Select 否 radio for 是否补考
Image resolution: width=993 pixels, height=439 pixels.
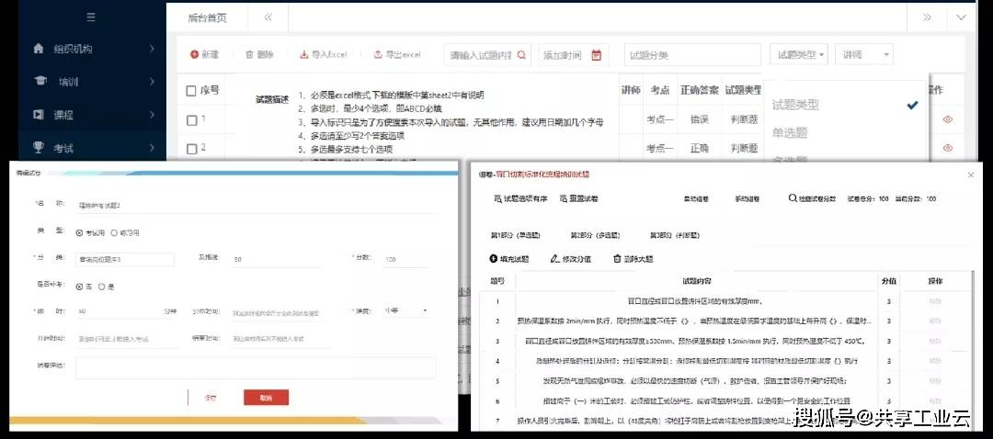point(79,287)
